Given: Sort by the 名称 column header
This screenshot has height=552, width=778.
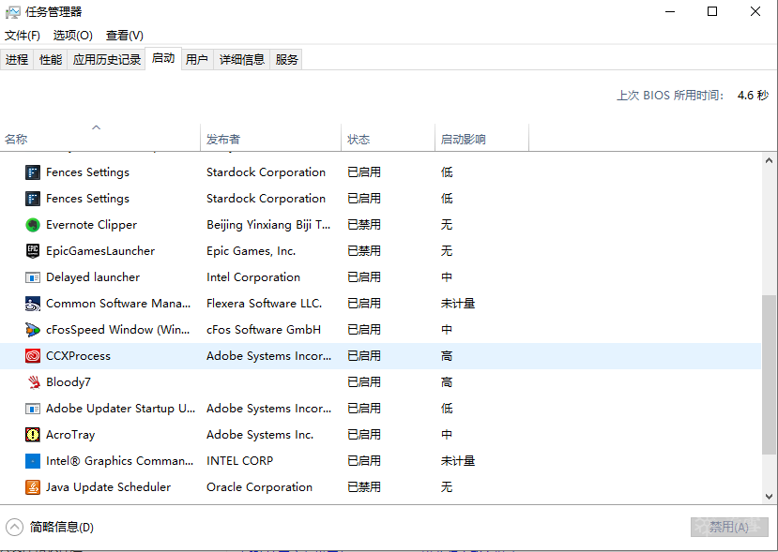Looking at the screenshot, I should 100,139.
